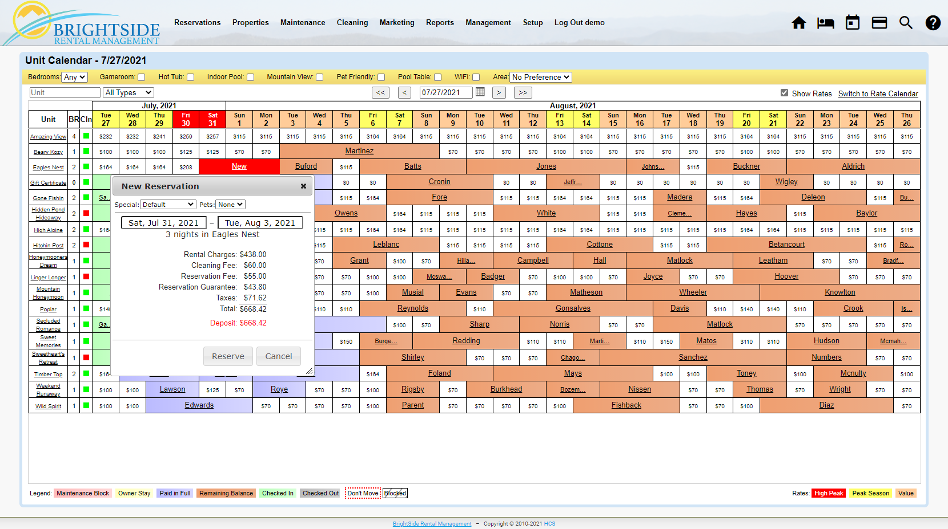Click the help question mark icon
The image size is (948, 529).
tap(933, 23)
